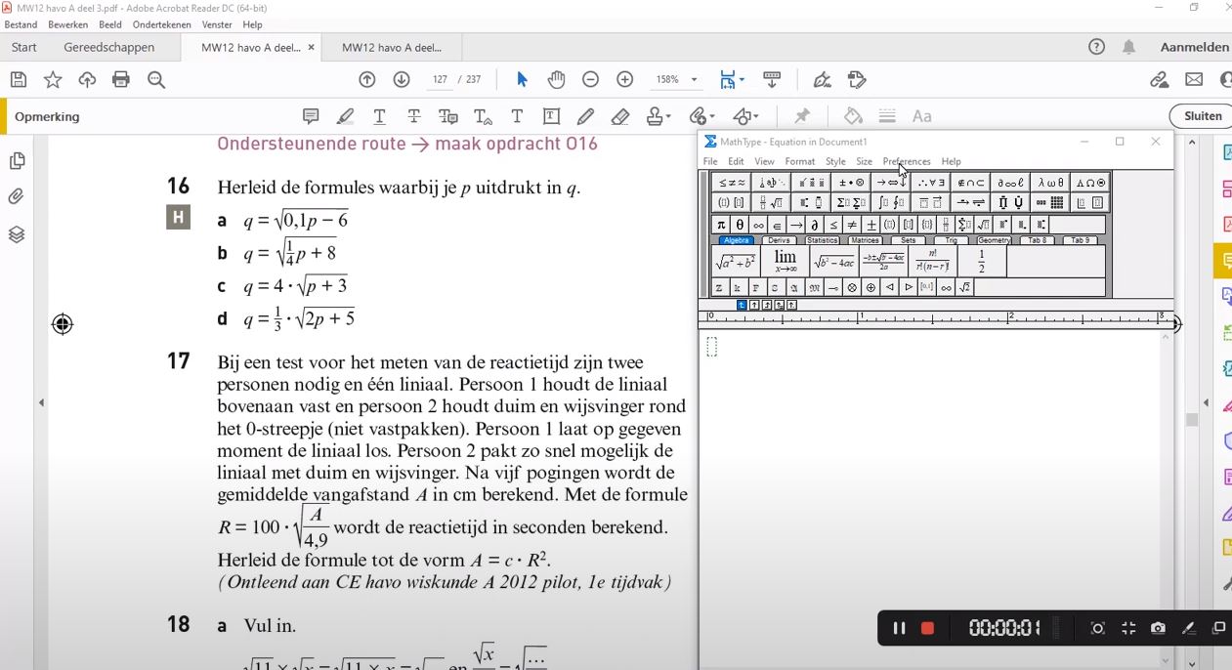Open the find text magnifier icon

(x=155, y=80)
